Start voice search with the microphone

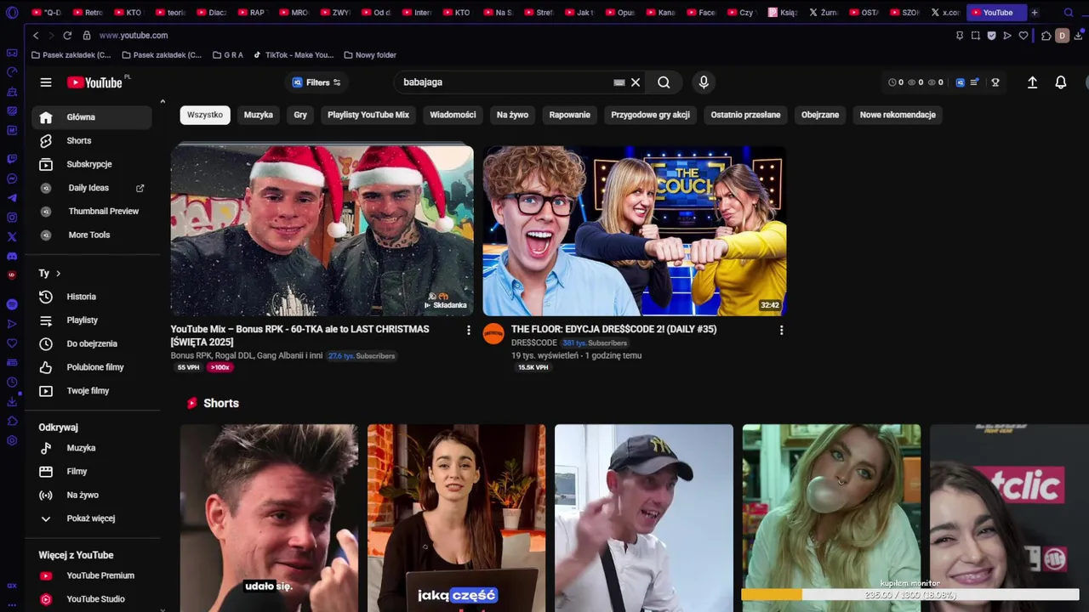point(704,82)
